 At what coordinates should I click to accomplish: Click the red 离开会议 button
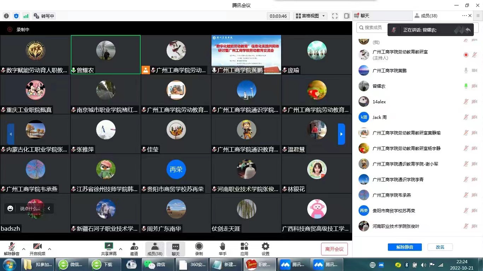click(x=334, y=249)
